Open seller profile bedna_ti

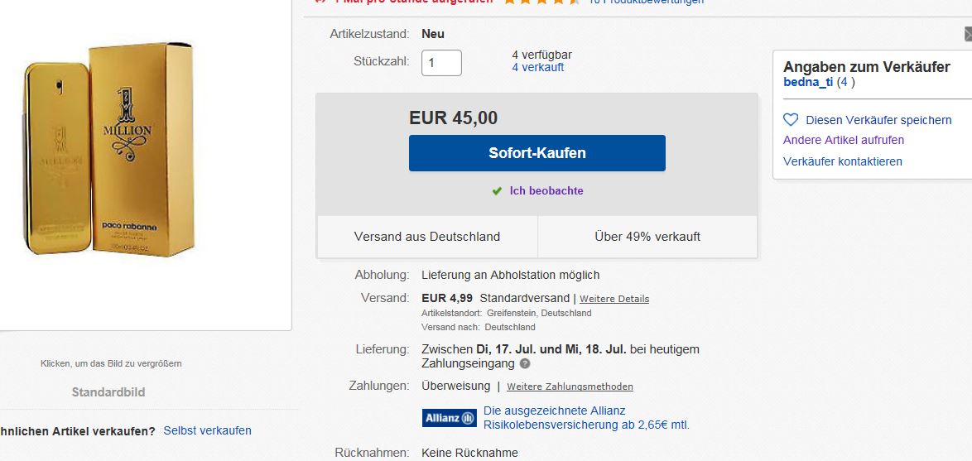(808, 83)
